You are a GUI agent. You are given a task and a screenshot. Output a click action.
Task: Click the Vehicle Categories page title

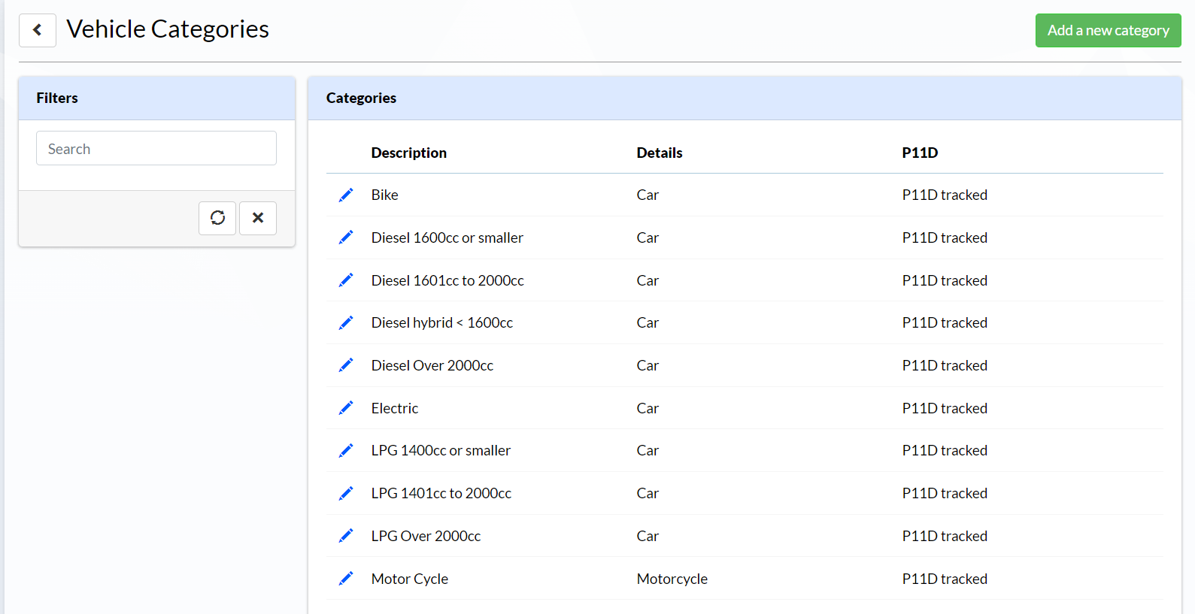168,29
